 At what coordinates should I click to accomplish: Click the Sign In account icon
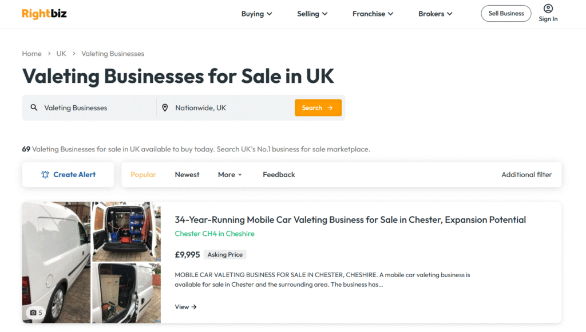click(x=548, y=9)
